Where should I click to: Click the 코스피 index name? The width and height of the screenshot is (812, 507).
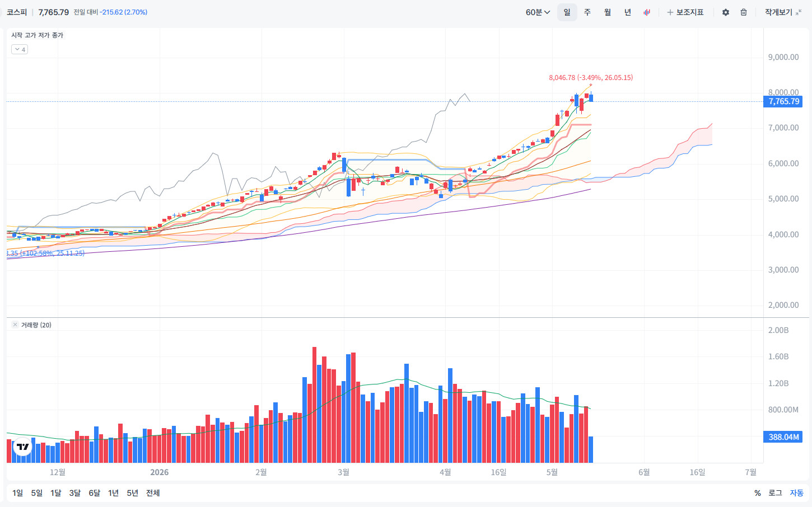click(x=17, y=12)
